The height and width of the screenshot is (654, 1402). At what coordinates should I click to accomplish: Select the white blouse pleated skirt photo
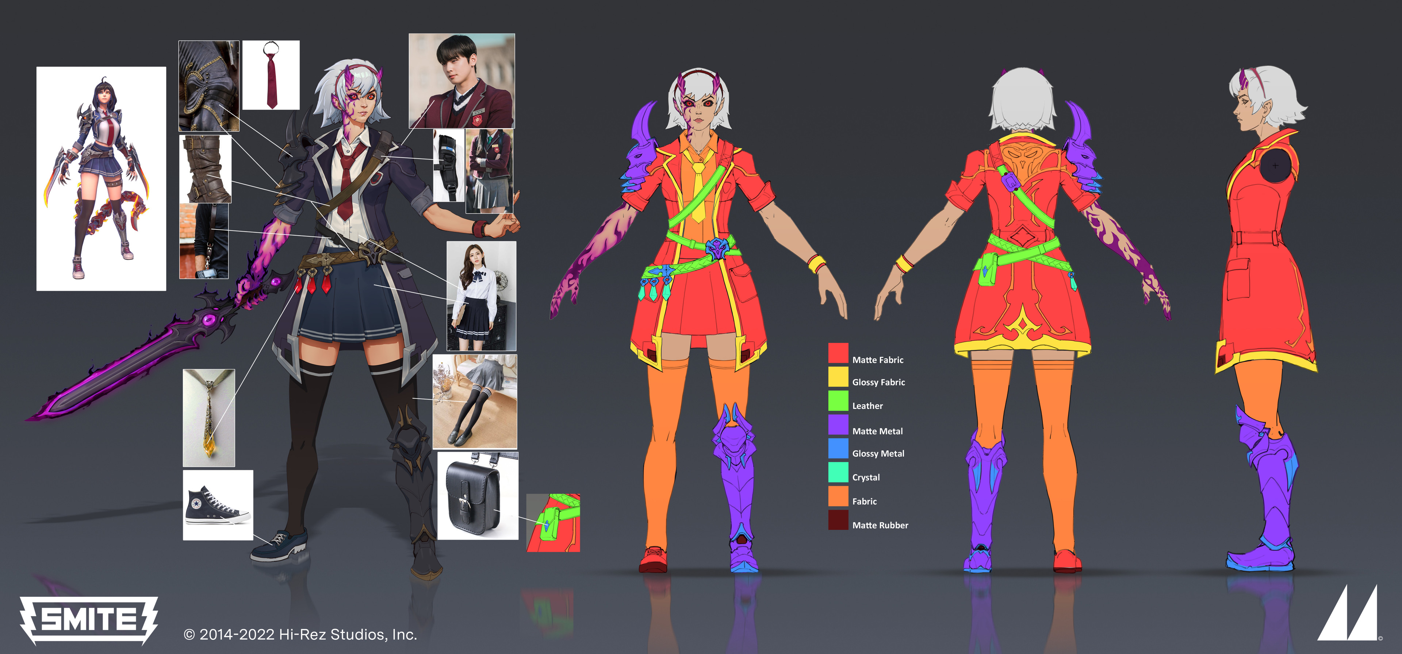point(481,296)
